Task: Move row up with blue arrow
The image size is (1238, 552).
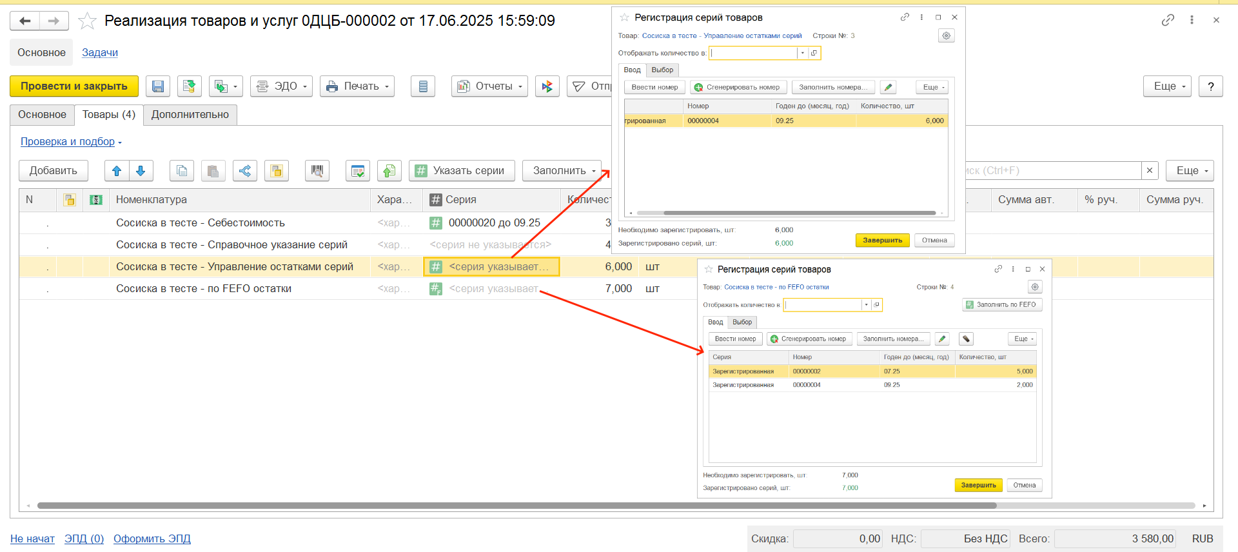Action: 117,171
